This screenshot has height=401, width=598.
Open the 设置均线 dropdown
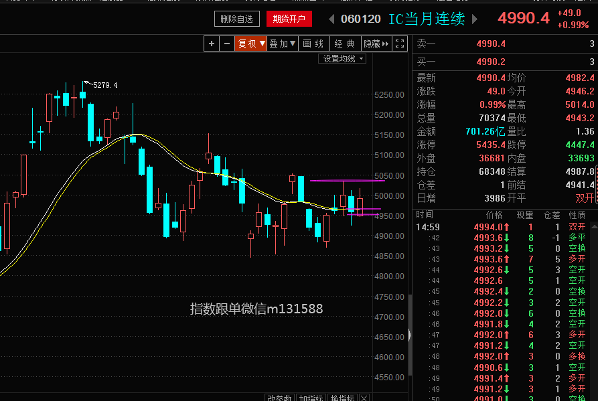click(342, 59)
